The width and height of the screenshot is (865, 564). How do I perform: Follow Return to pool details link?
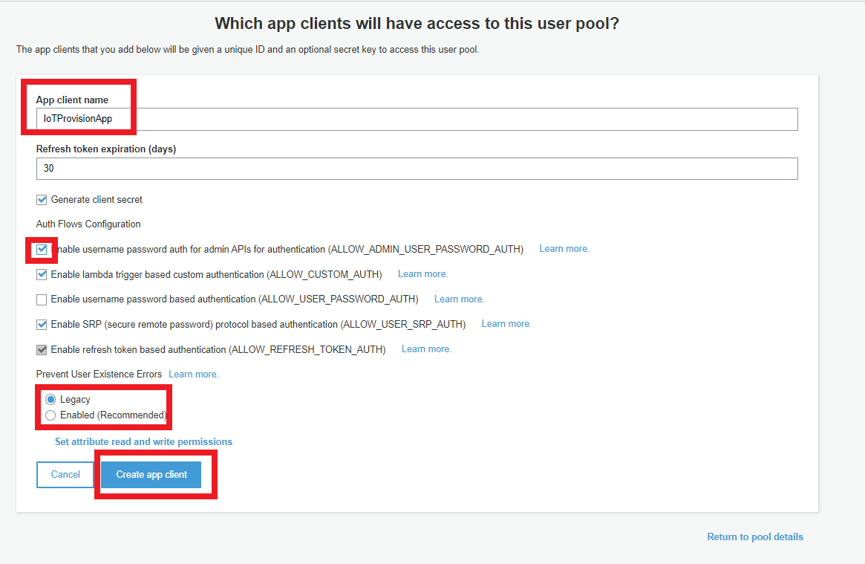pos(755,537)
